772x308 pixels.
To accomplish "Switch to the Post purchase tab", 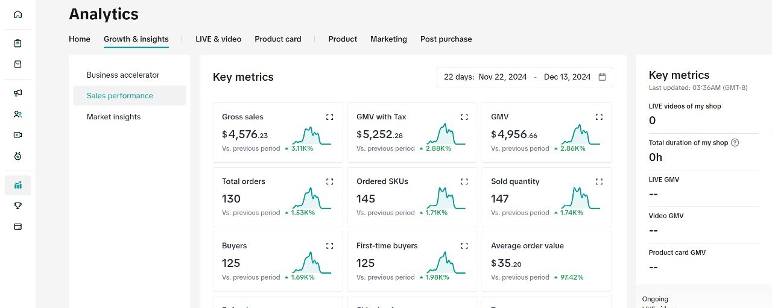I will 446,39.
